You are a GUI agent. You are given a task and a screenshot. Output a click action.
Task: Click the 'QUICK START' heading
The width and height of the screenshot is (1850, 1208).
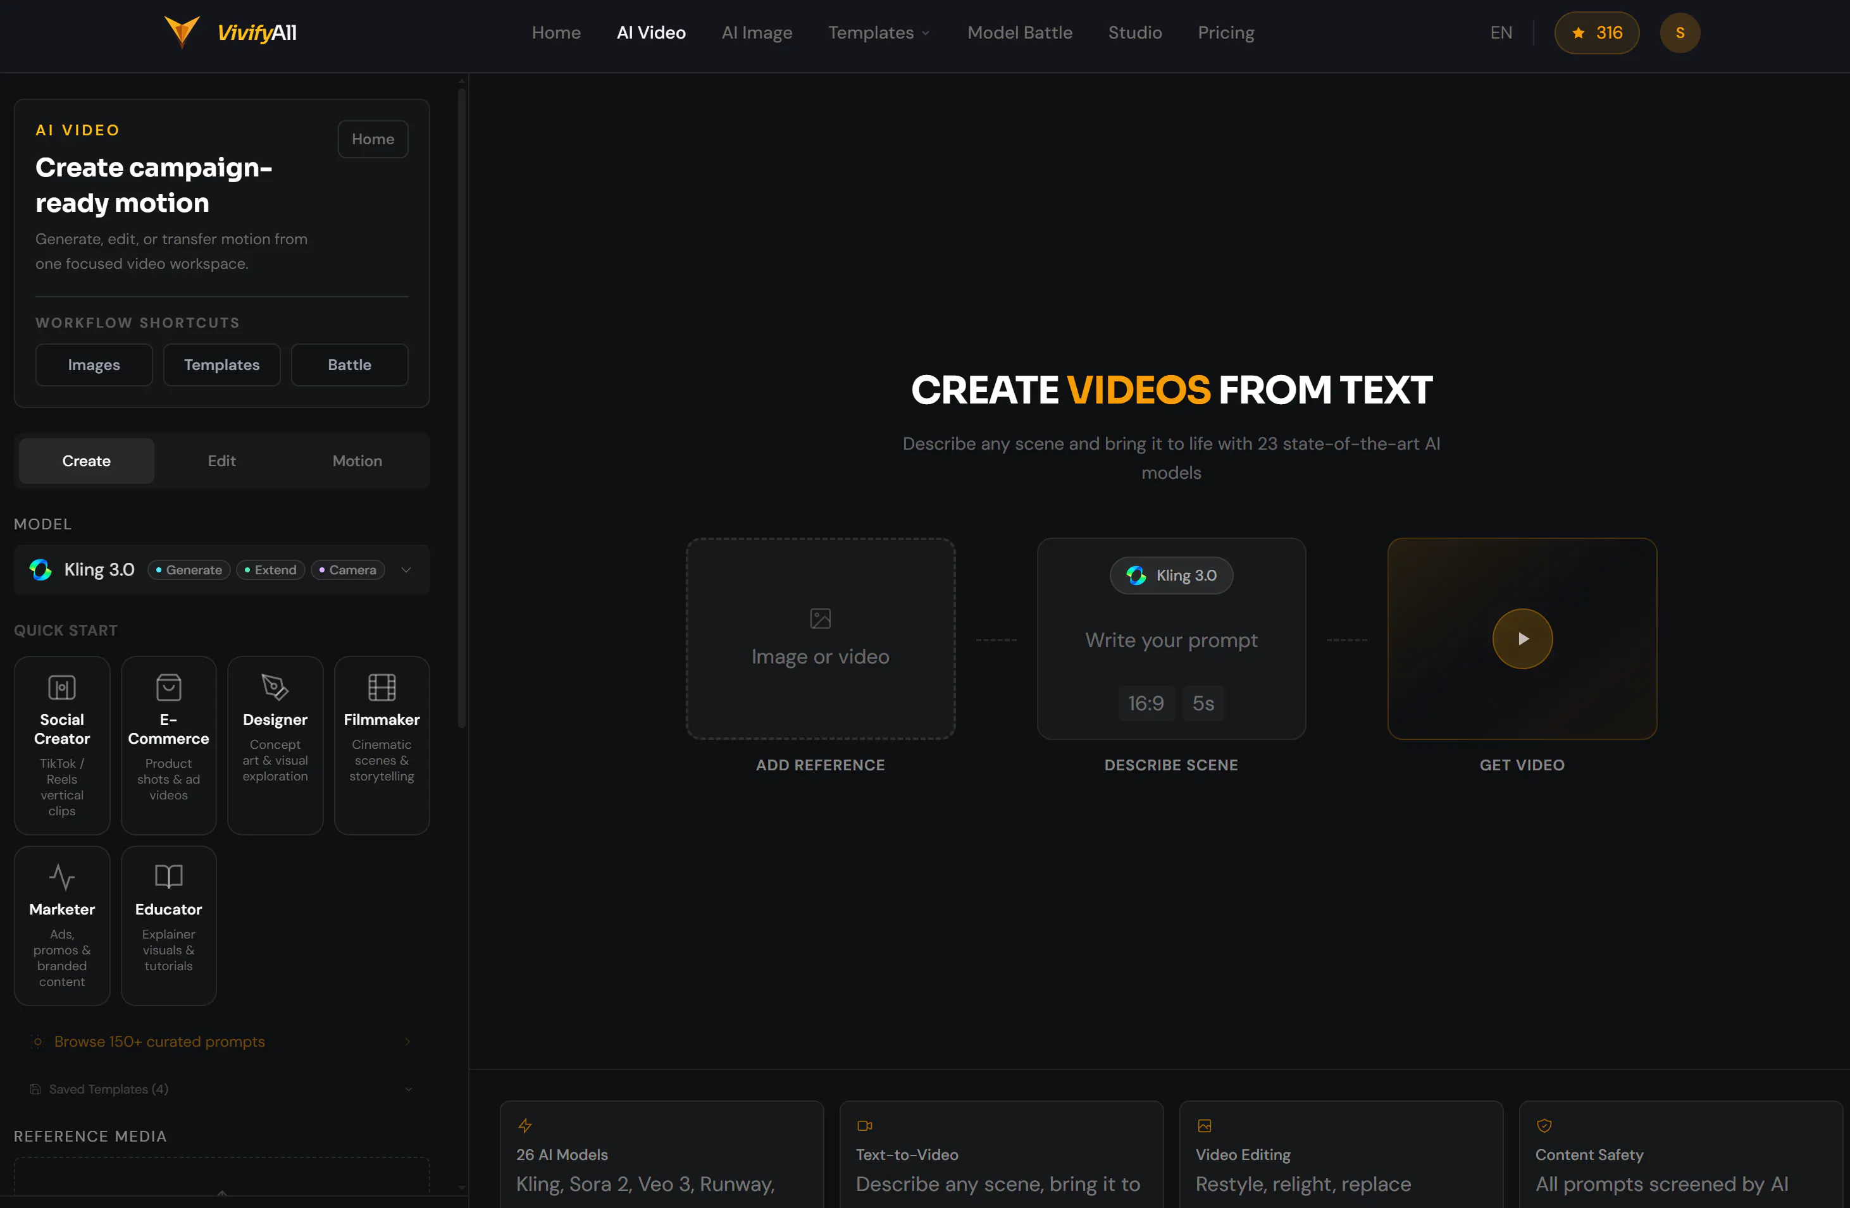pos(66,631)
